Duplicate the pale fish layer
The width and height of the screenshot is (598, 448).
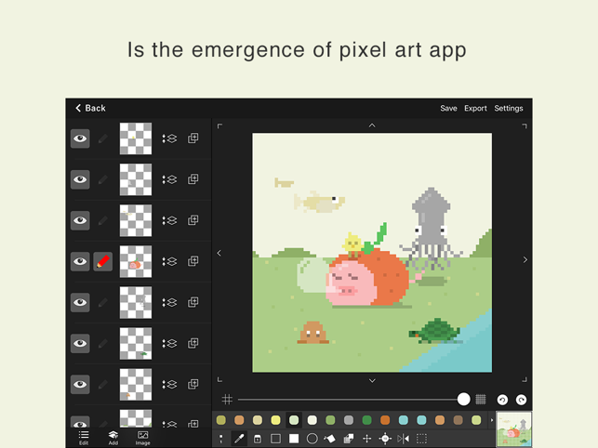point(193,220)
